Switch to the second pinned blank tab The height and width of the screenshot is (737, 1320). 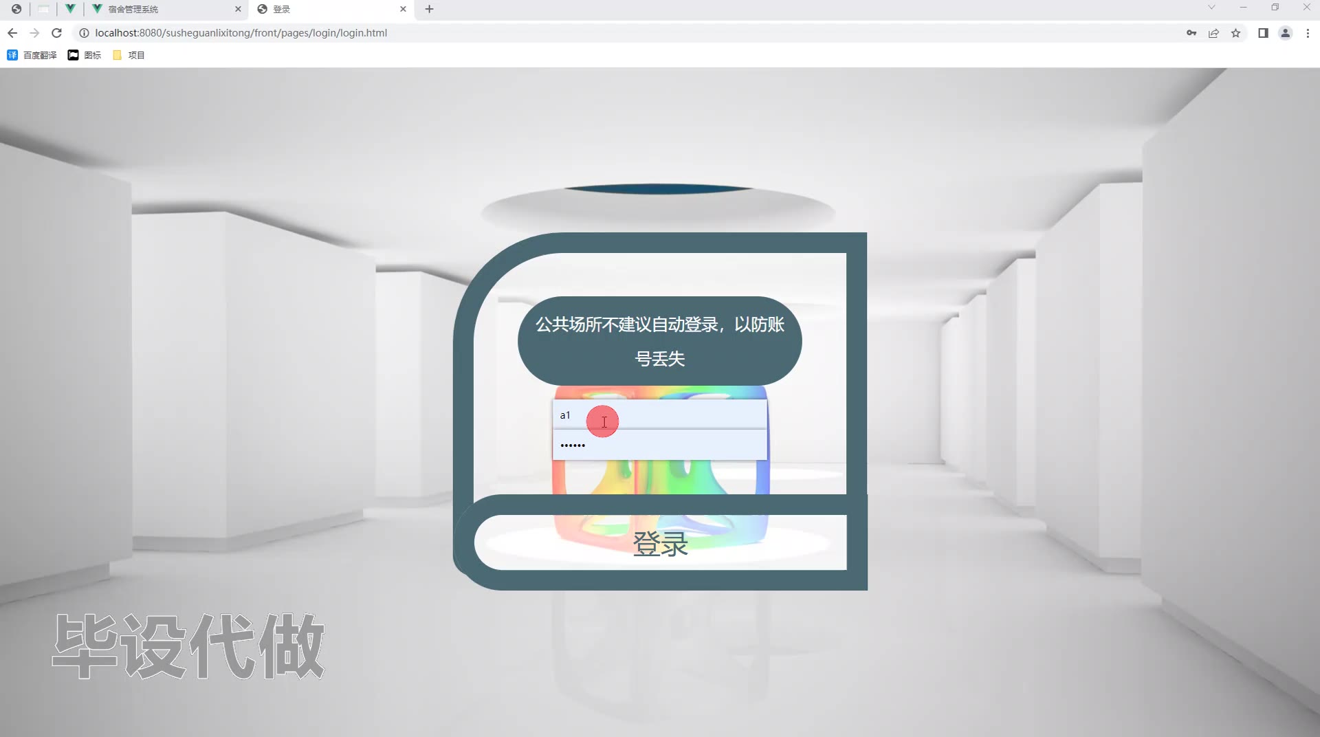coord(43,9)
